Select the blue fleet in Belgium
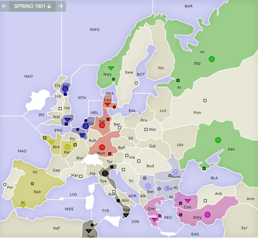258x238 pixels. point(82,135)
